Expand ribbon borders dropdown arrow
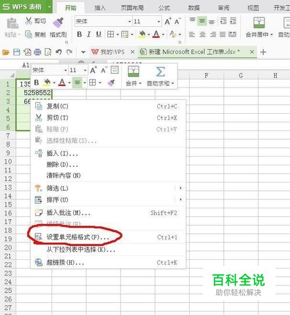 (118, 35)
